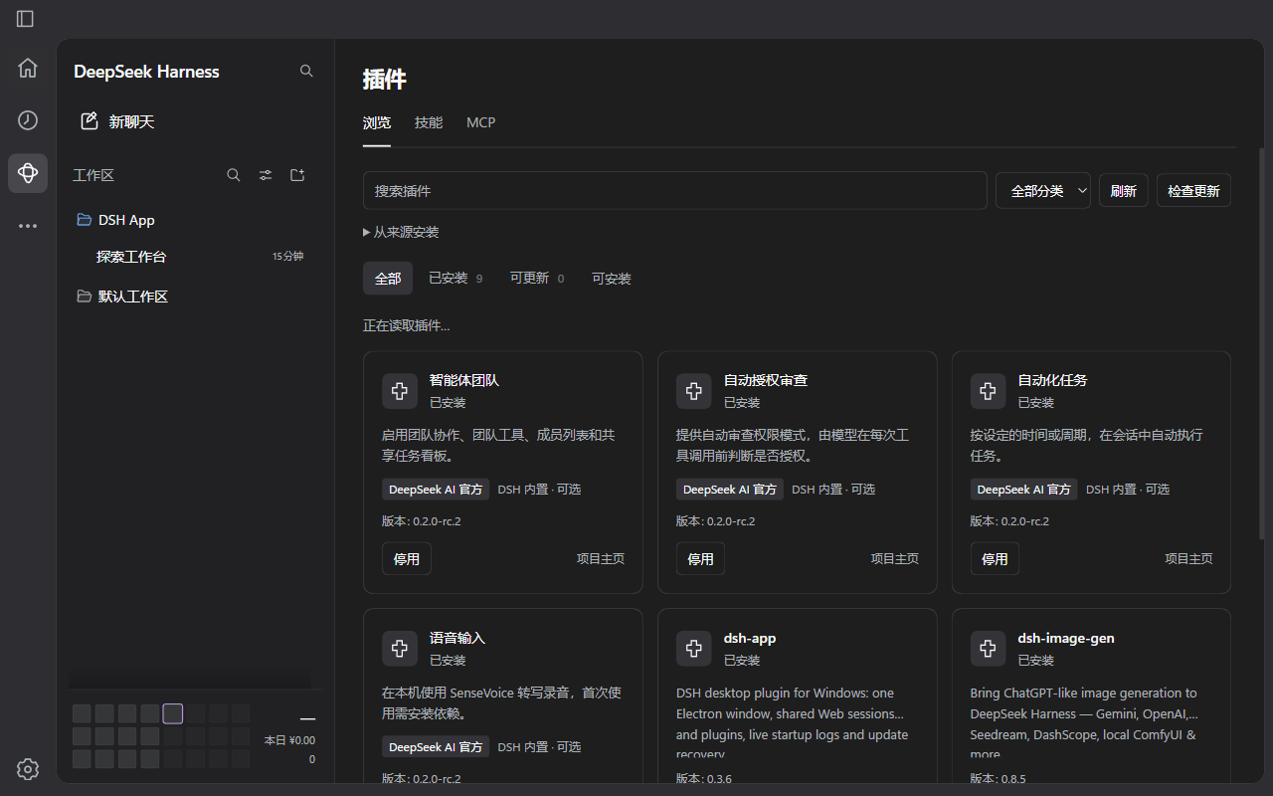Open the history clock icon in the left rail
Image resolution: width=1273 pixels, height=796 pixels.
tap(28, 120)
